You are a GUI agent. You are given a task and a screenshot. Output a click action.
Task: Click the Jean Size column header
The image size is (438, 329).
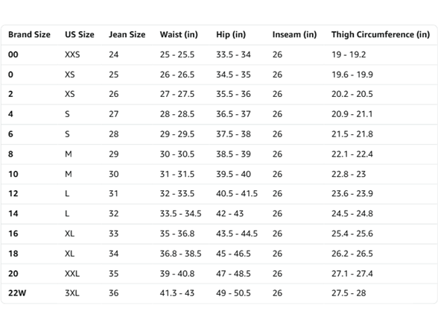[127, 34]
